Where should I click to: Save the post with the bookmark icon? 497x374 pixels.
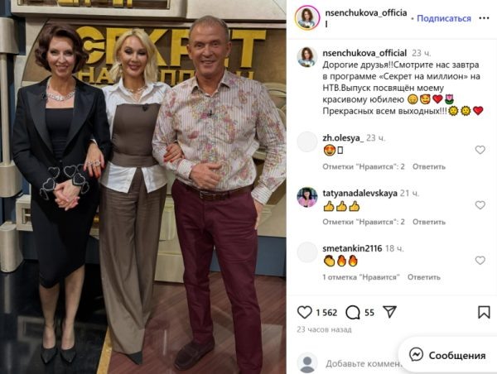point(484,312)
